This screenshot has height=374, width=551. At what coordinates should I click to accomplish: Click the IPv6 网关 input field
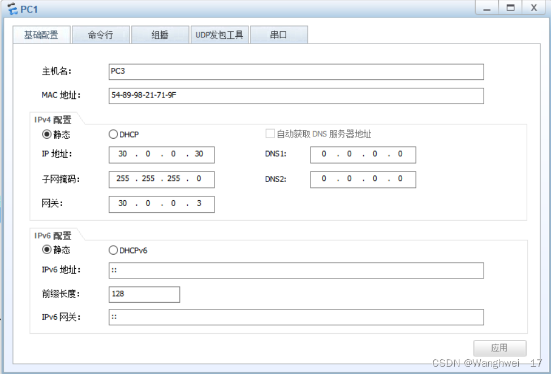pos(296,317)
